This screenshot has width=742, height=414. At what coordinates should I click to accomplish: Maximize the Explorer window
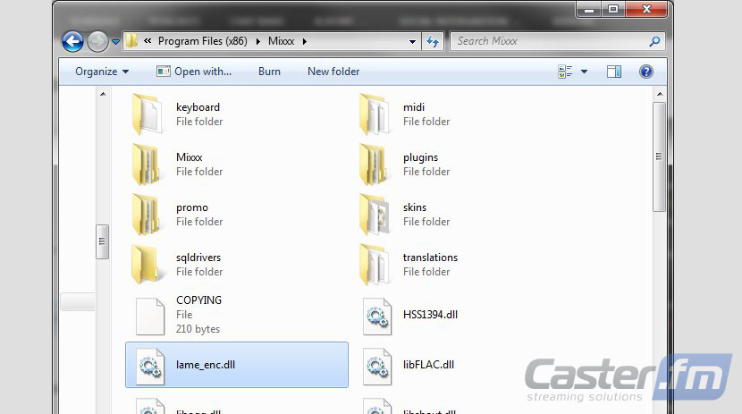pos(613,10)
